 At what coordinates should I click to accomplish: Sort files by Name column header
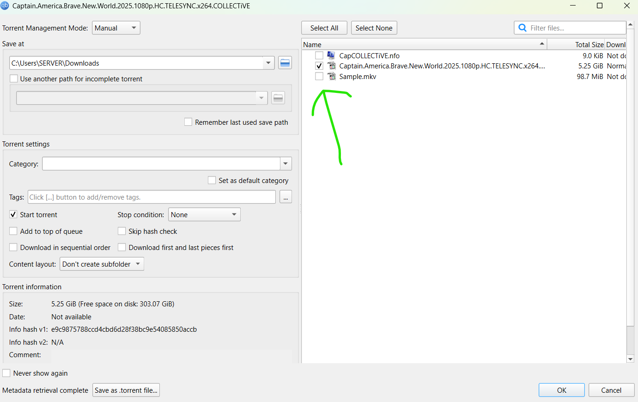(424, 44)
